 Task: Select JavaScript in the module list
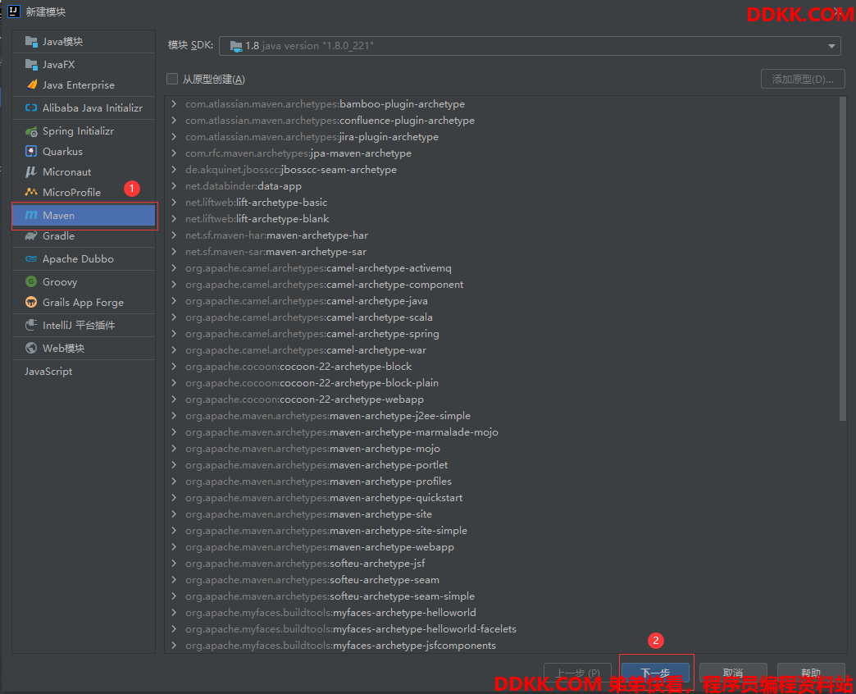[x=84, y=372]
